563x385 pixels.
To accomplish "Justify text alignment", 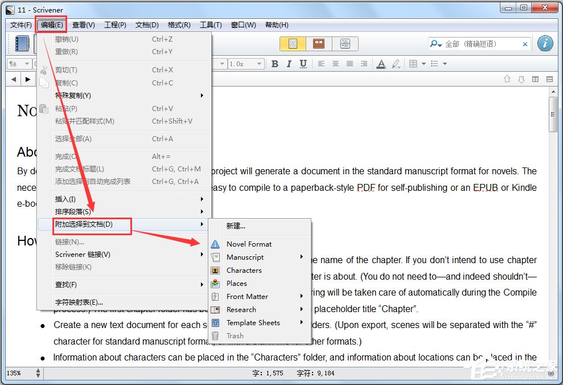I will (350, 64).
